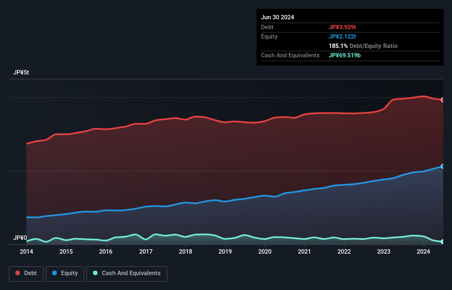Click the 2017 axis label
Image resolution: width=452 pixels, height=290 pixels.
tap(146, 251)
